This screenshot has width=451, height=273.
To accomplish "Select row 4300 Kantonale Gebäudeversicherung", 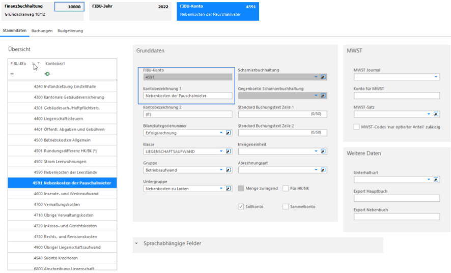I will pos(62,97).
